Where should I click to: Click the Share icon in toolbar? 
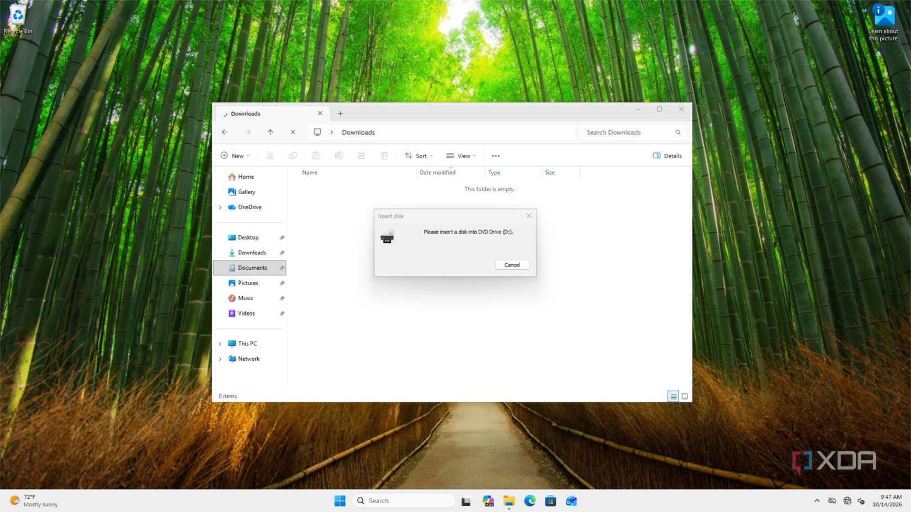point(362,156)
